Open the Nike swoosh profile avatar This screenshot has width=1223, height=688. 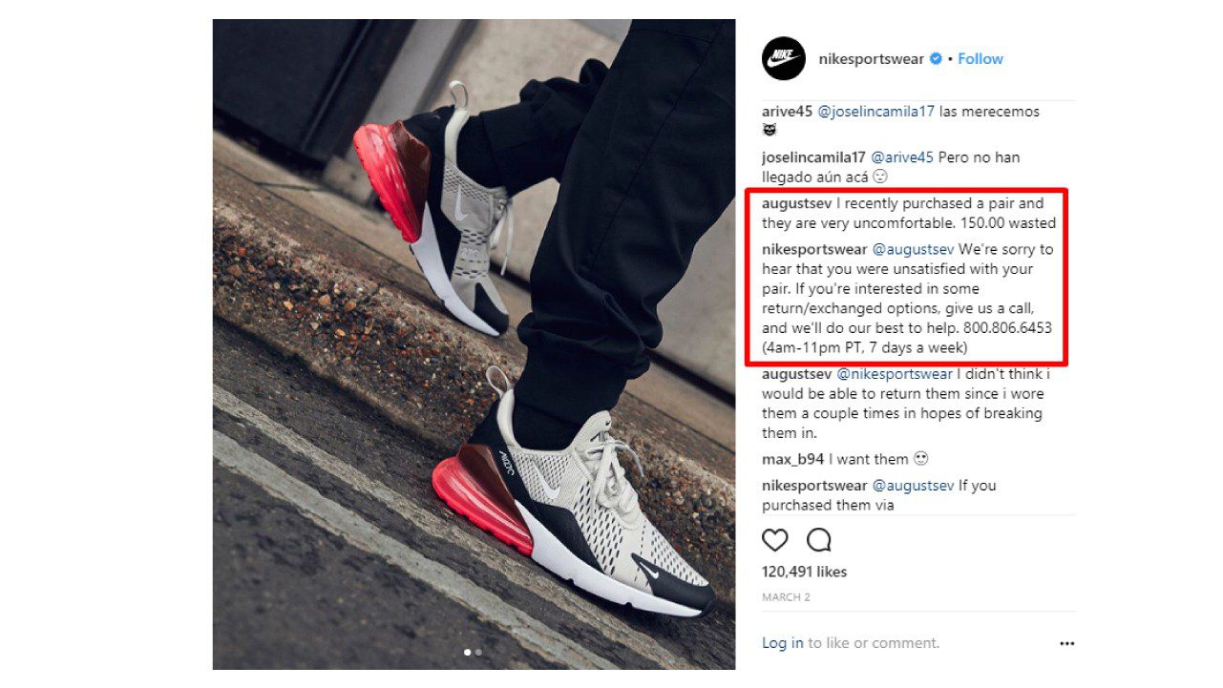[x=784, y=58]
